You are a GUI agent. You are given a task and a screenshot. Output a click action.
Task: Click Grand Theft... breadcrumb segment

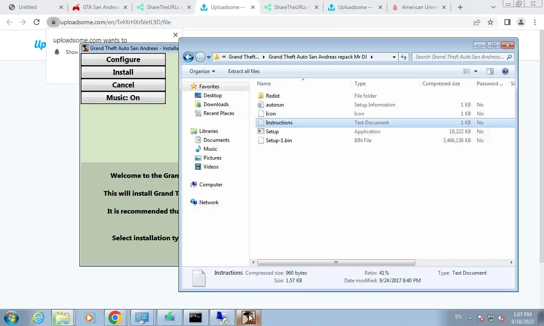(x=244, y=57)
